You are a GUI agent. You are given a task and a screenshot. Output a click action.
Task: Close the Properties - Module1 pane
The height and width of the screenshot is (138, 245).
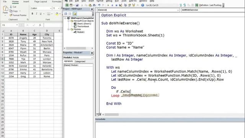tap(92, 53)
